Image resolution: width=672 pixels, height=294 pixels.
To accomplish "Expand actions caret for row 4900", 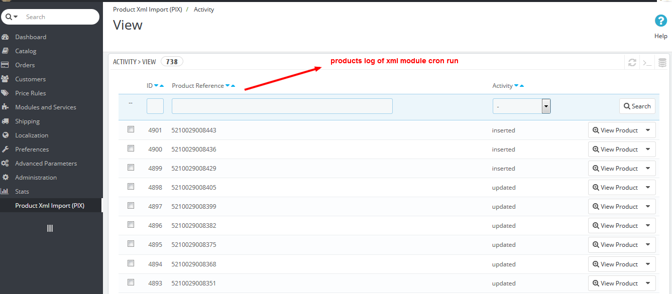I will pos(648,150).
